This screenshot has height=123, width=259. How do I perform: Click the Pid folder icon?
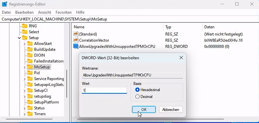click(30, 73)
